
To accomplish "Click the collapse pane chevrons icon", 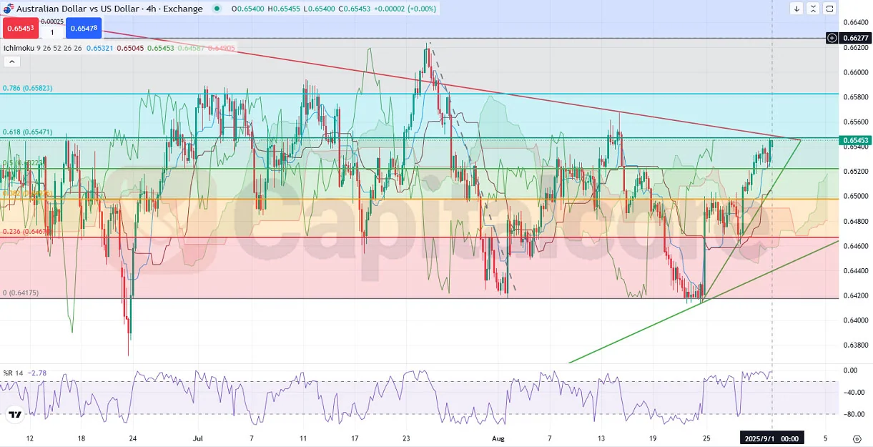I will click(x=813, y=9).
